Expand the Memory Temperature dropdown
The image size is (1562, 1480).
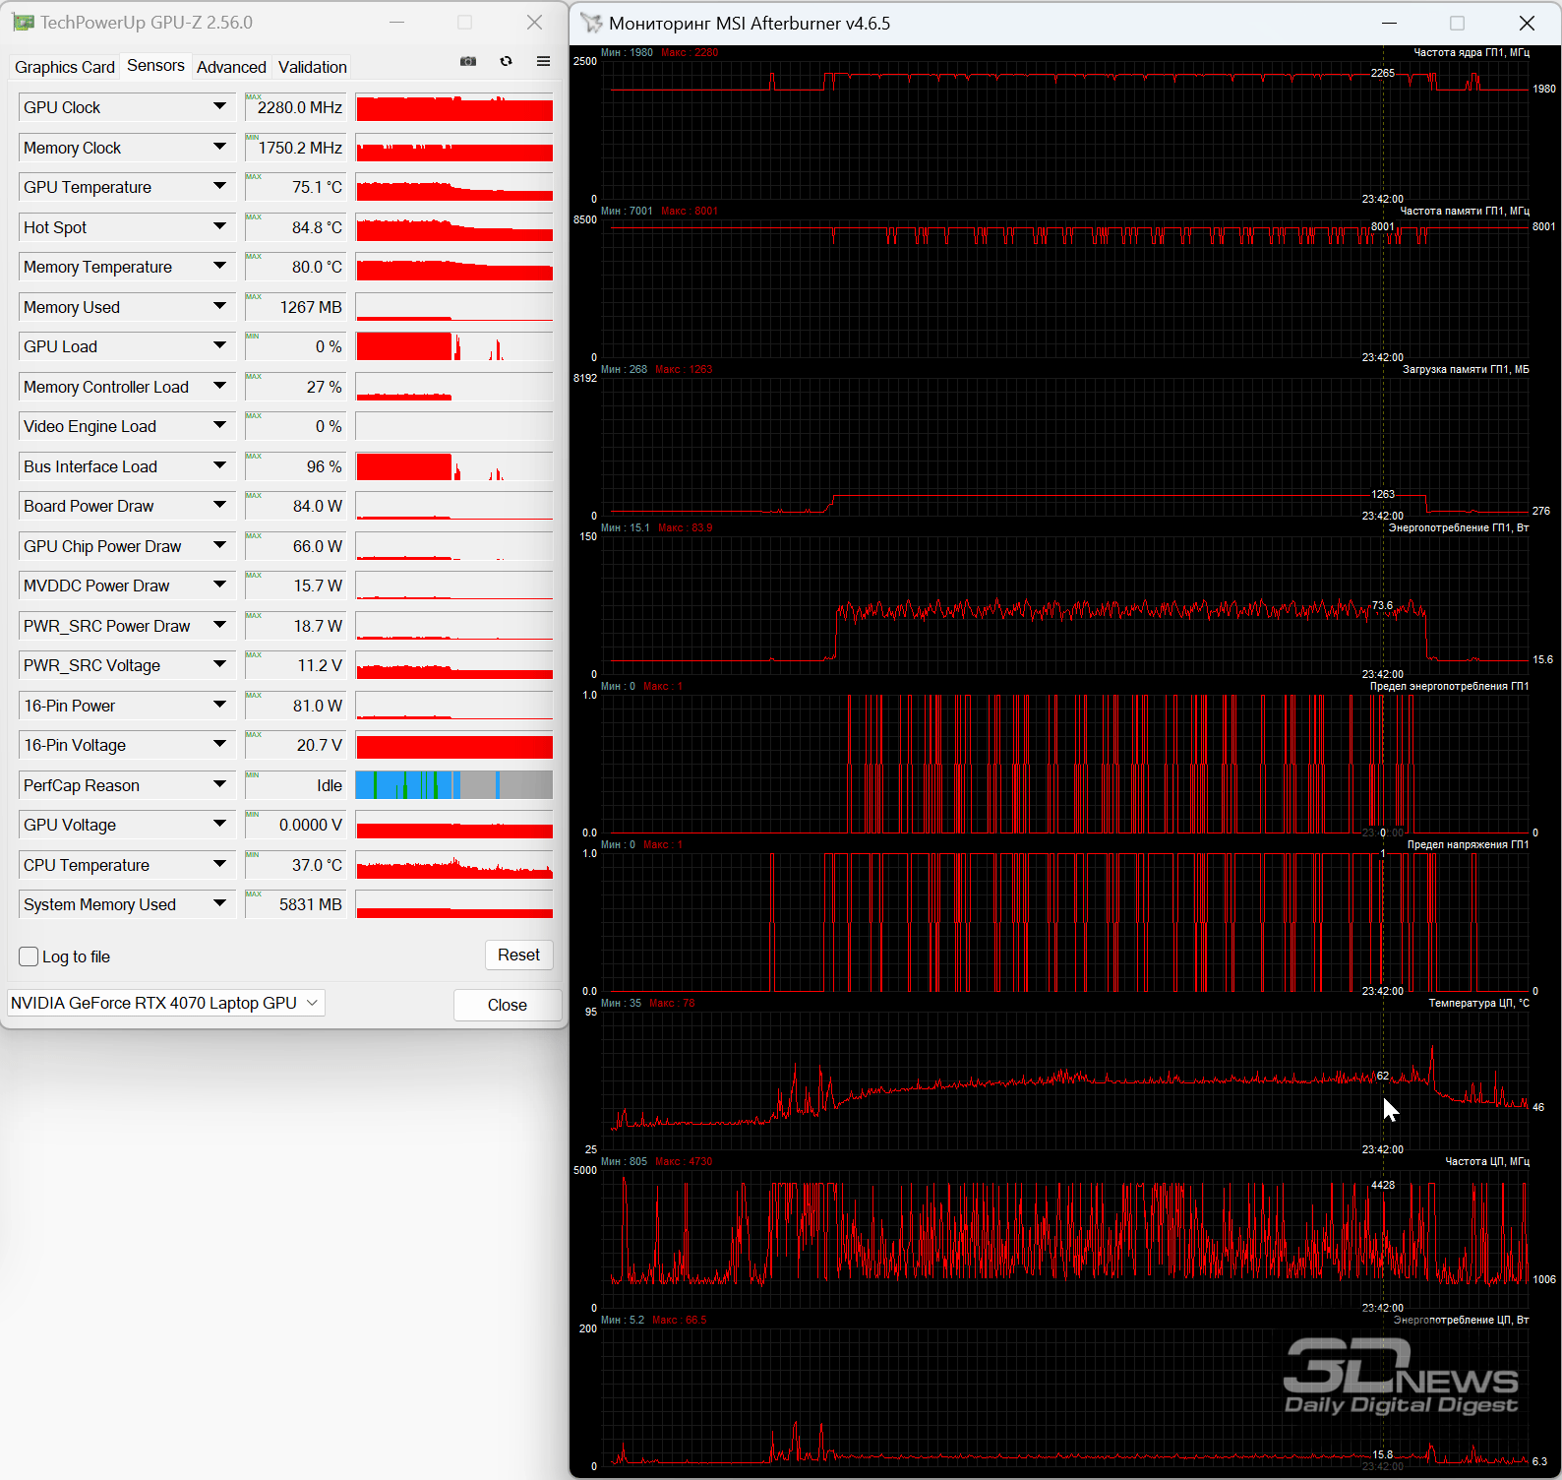(219, 266)
